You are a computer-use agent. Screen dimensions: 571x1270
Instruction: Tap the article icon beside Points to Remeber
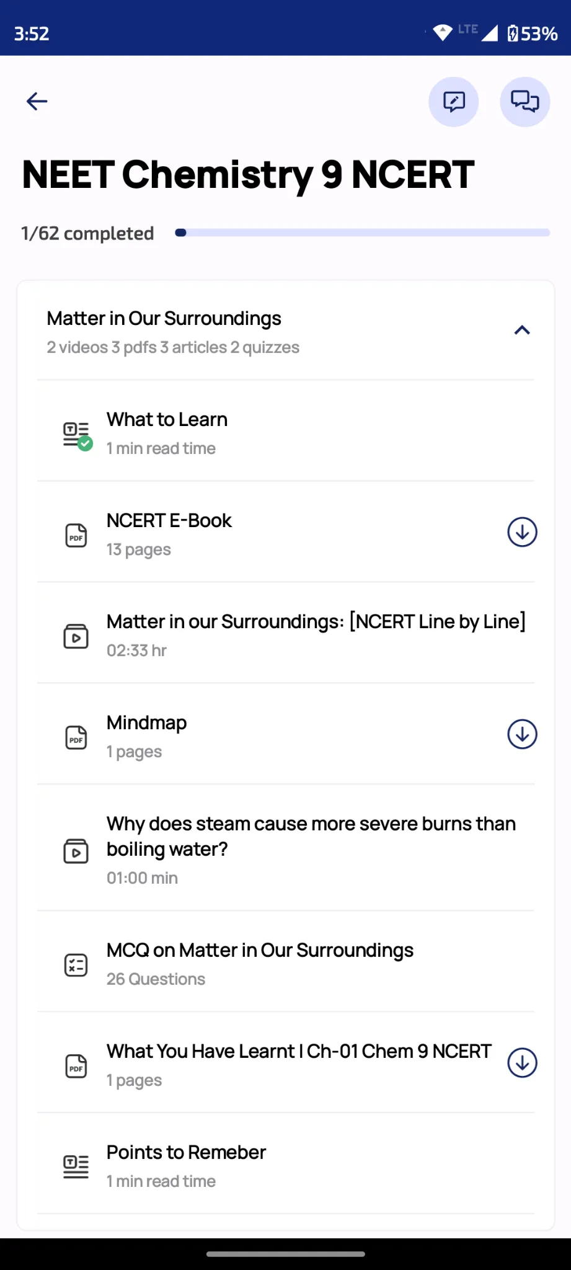[76, 1166]
